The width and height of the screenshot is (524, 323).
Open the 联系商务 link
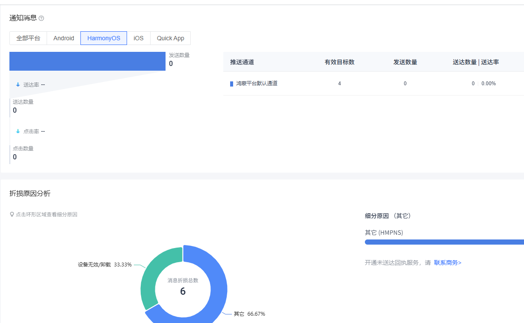tap(447, 263)
